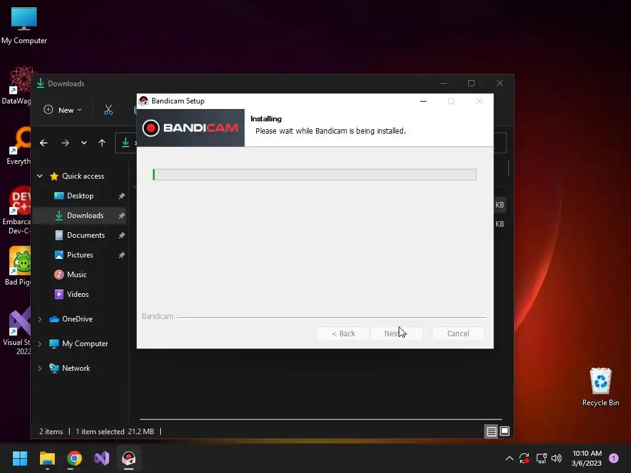The height and width of the screenshot is (473, 631).
Task: Open Pictures in the navigation pane
Action: pyautogui.click(x=79, y=255)
